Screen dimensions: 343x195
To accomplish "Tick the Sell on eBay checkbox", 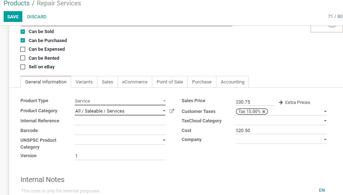I will 23,67.
